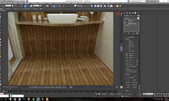
Task: Click the Fit alignment button
Action: (128, 80)
